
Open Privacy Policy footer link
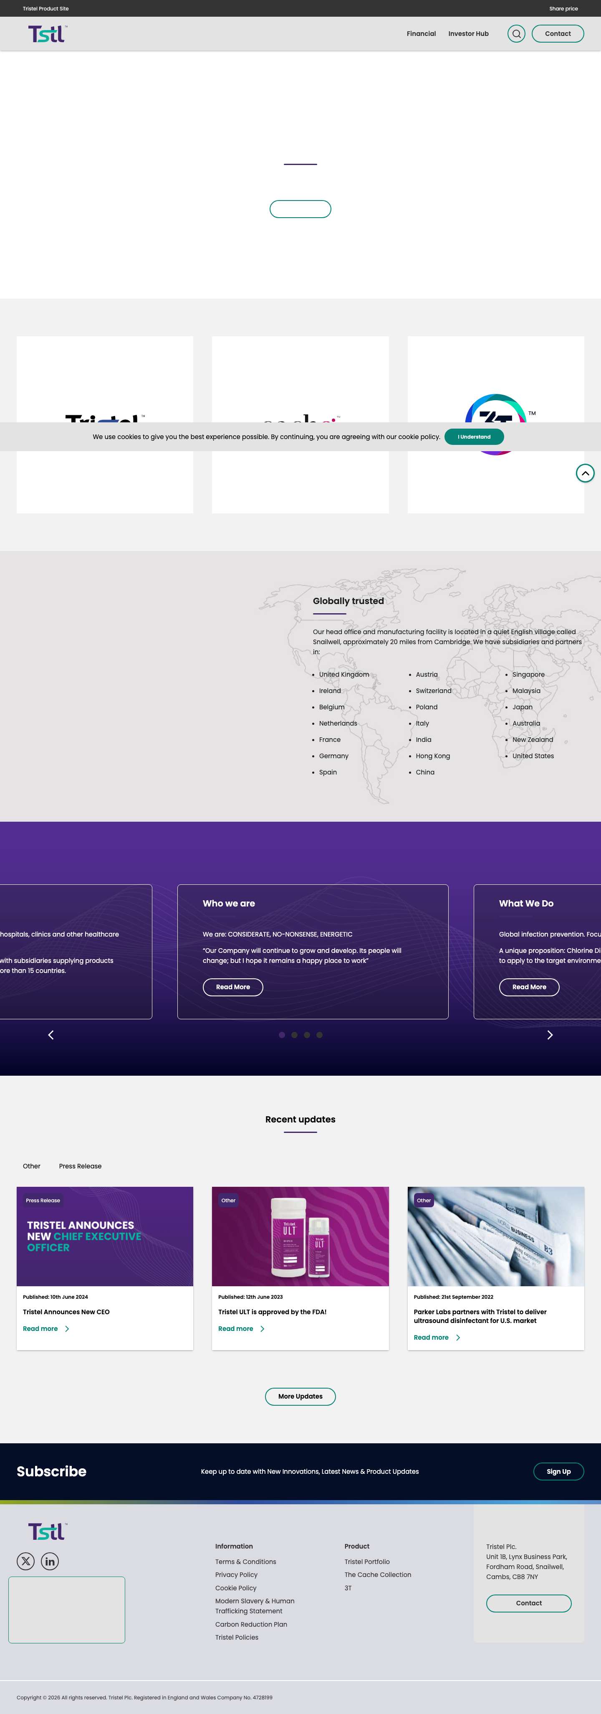tap(237, 1575)
